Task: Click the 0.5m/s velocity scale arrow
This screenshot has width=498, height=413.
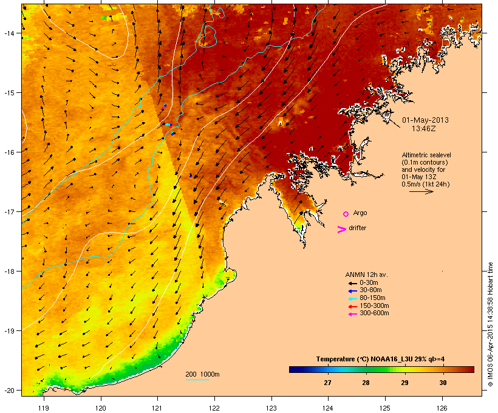Action: pos(421,191)
